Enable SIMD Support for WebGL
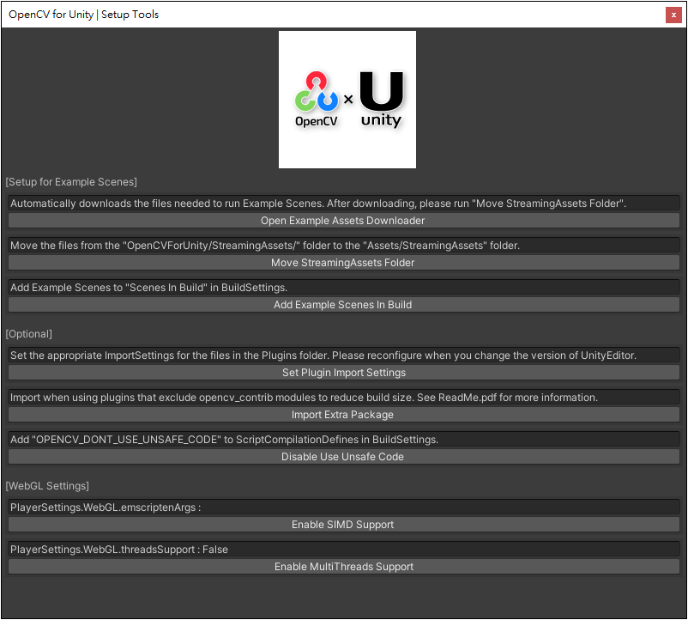 coord(343,525)
